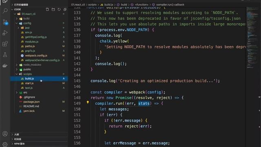Open env.js in the config folder

[39, 32]
